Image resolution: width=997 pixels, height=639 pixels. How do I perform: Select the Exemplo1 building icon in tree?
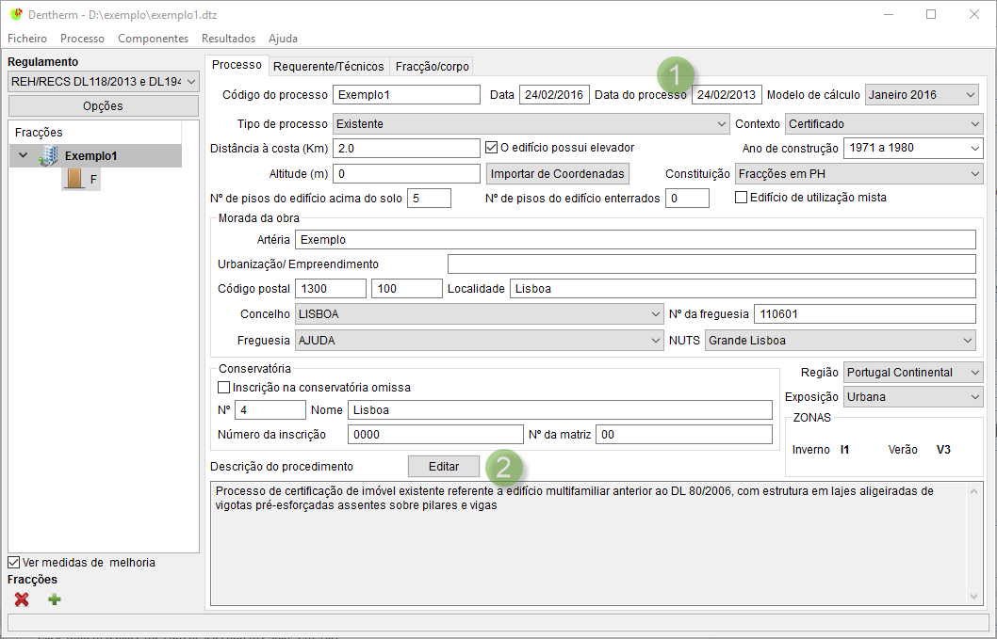48,155
